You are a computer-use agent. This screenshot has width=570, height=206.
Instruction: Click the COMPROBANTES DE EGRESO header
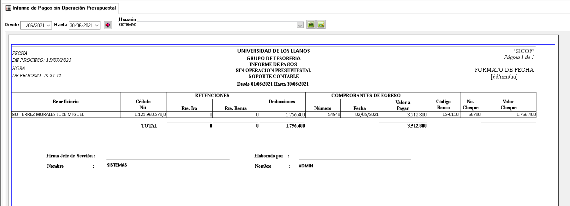[366, 96]
